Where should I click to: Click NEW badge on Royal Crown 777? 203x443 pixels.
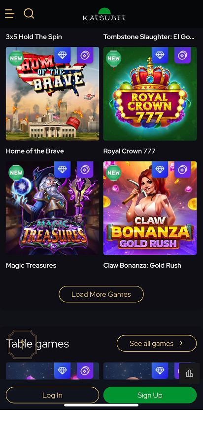114,58
